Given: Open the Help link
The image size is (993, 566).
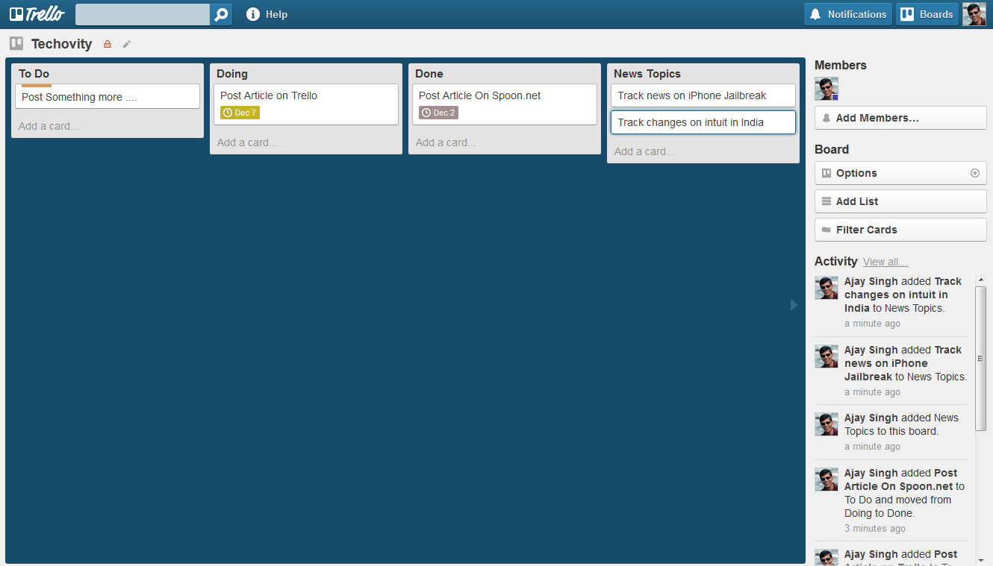Looking at the screenshot, I should [x=276, y=14].
